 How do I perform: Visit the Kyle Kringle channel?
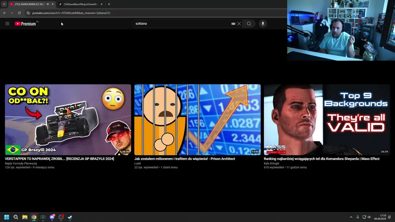[x=271, y=163]
